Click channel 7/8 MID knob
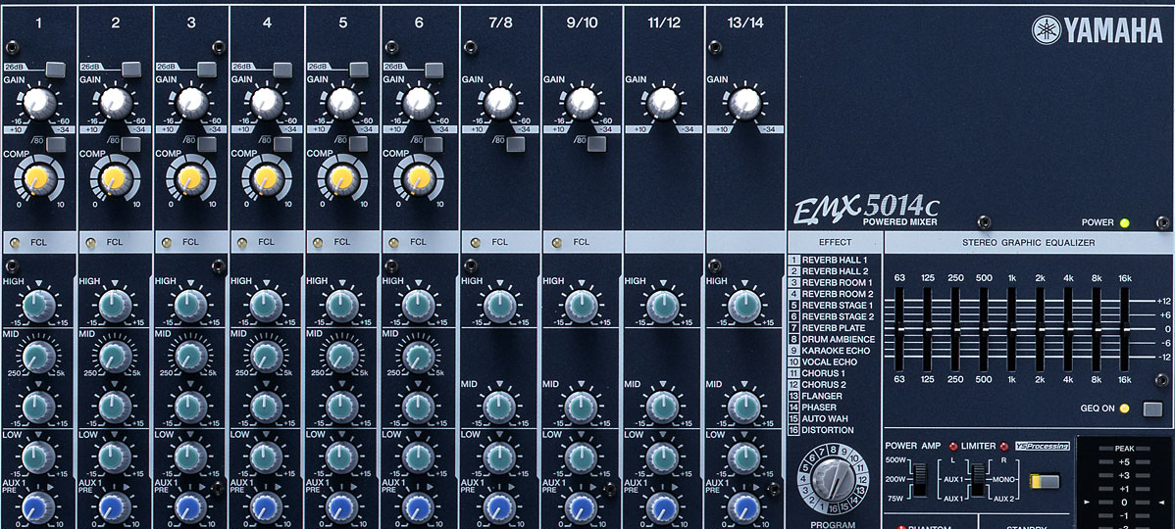The image size is (1175, 529). pyautogui.click(x=499, y=408)
